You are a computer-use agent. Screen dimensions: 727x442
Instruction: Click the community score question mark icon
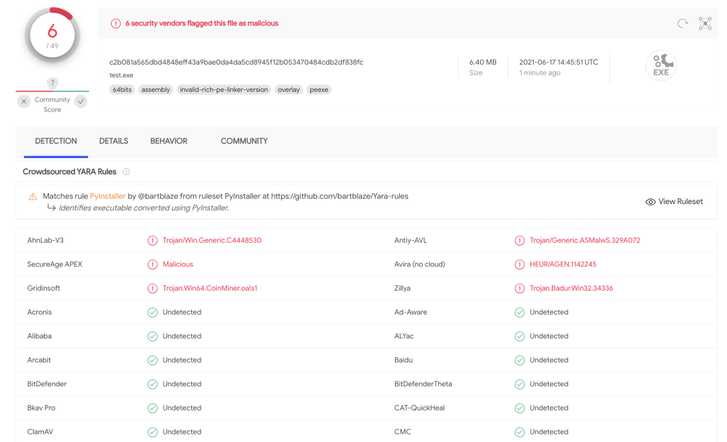click(53, 83)
